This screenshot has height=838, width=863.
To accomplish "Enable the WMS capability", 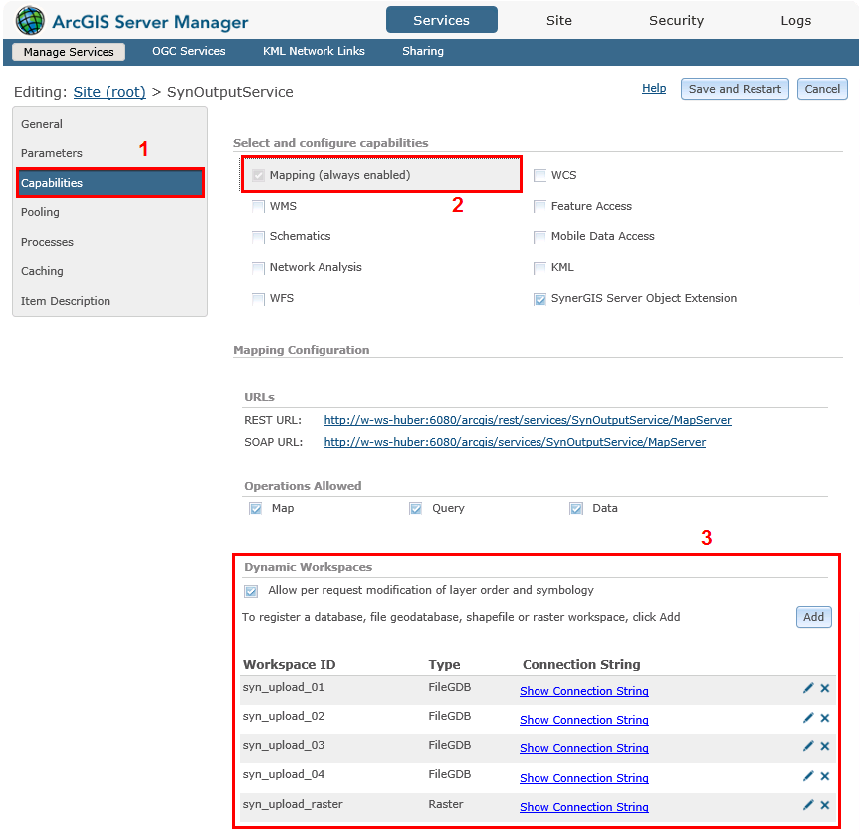I will pyautogui.click(x=258, y=206).
